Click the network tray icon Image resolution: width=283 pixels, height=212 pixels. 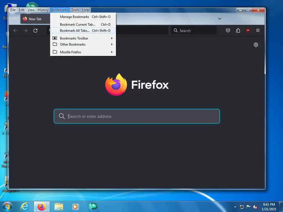(x=242, y=207)
